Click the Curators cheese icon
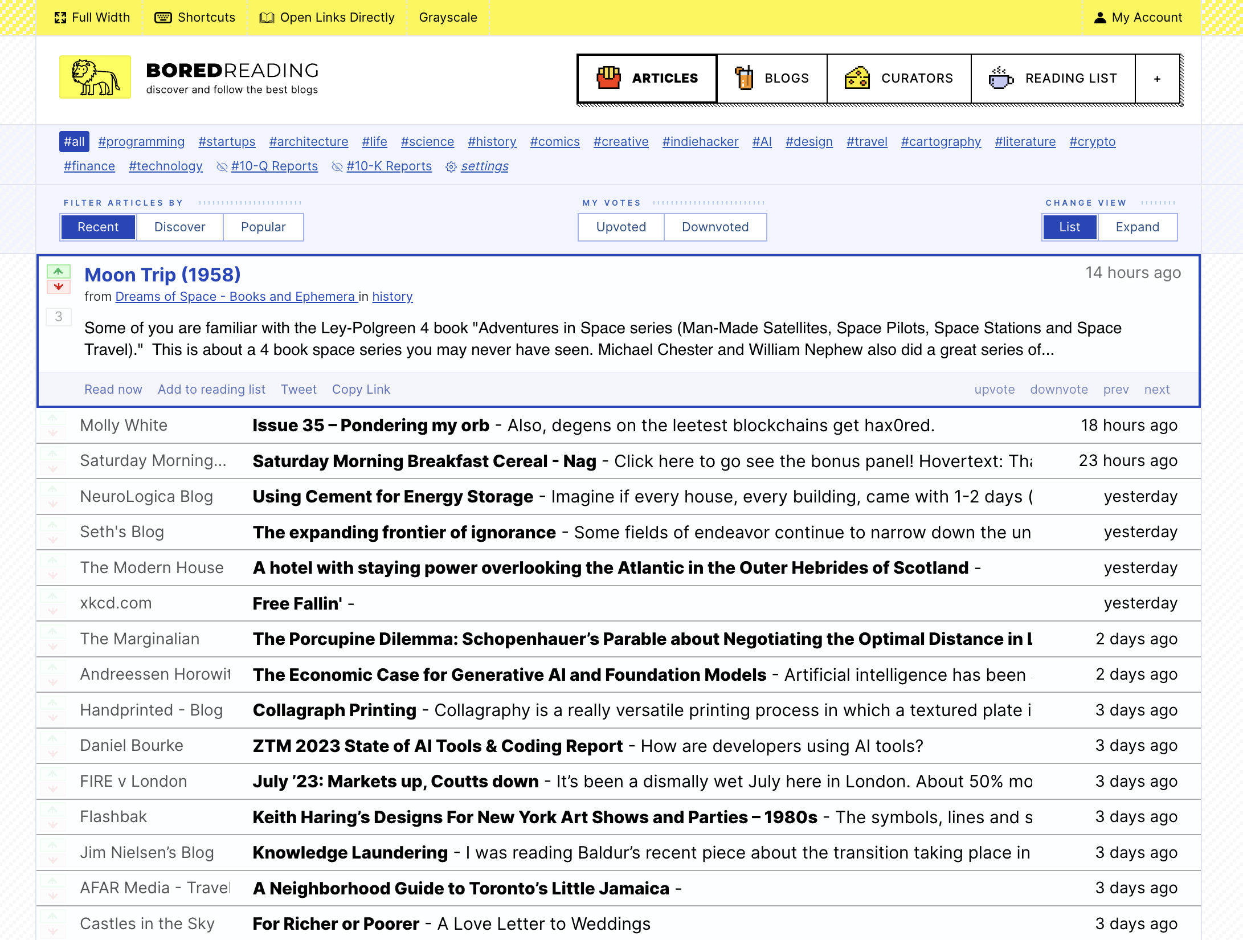Viewport: 1243px width, 940px height. pos(857,78)
